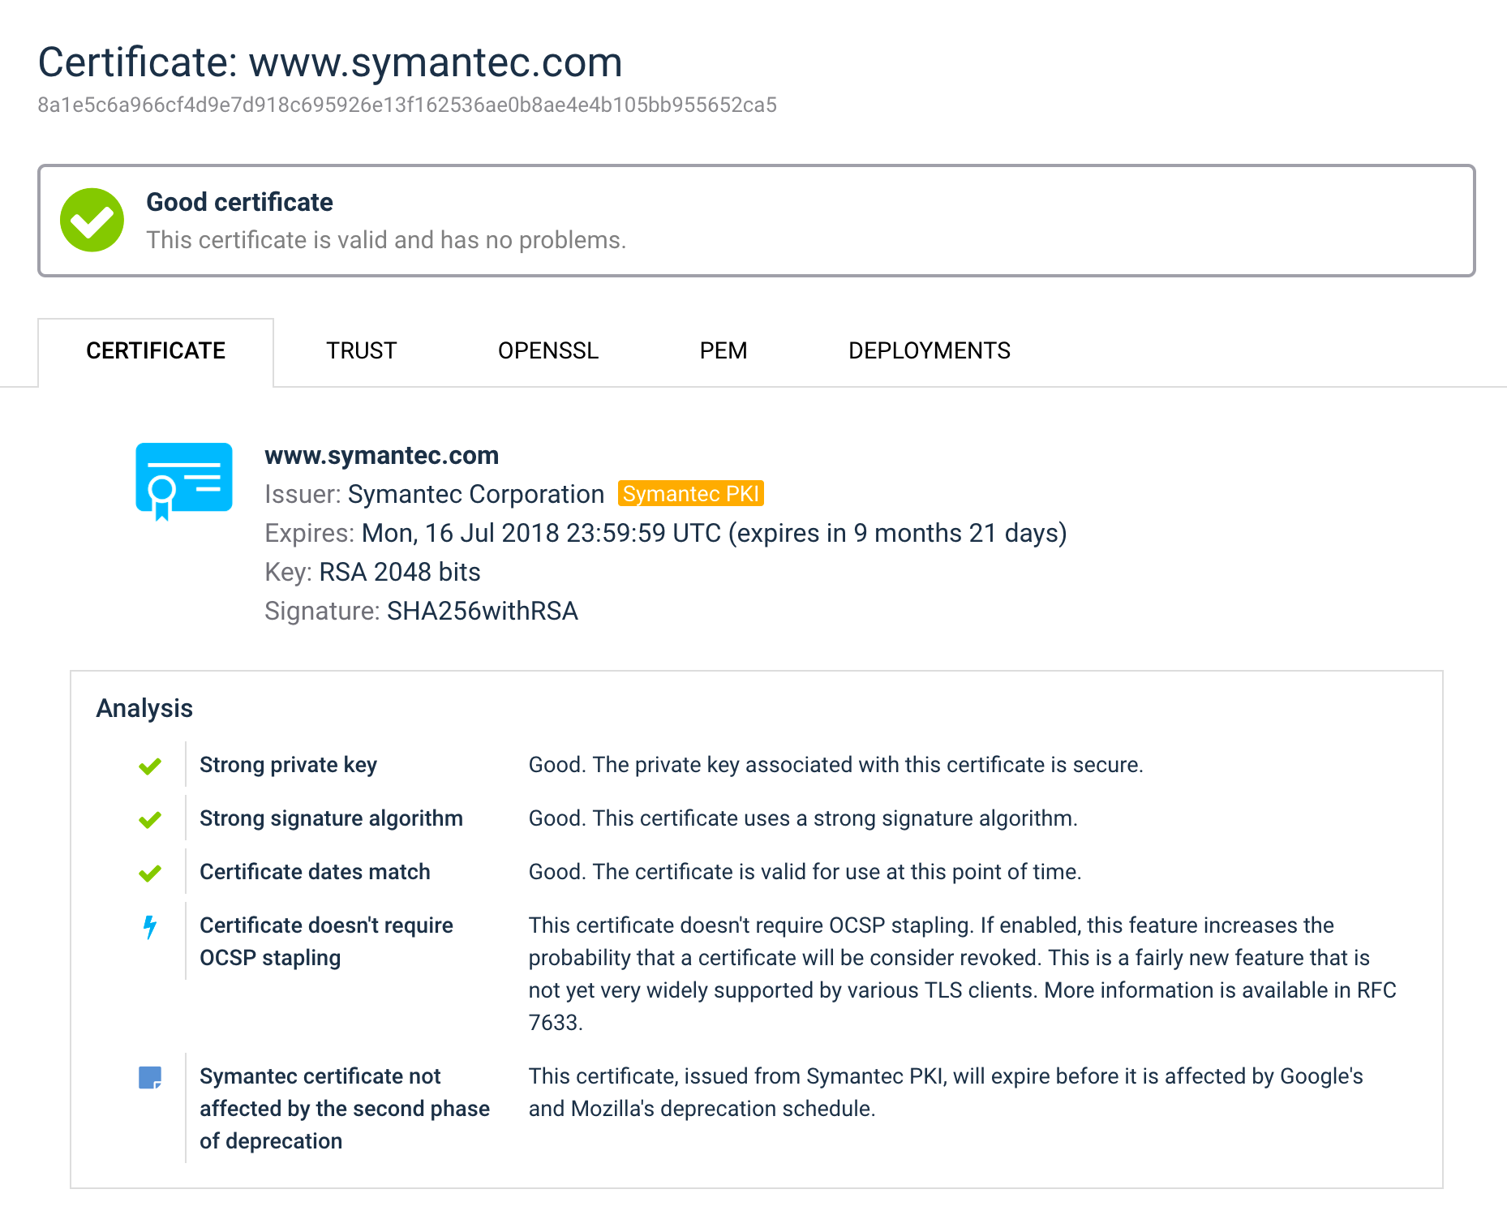Screen dimensions: 1507x1215
Task: Click the Good certificate heading
Action: (x=239, y=202)
